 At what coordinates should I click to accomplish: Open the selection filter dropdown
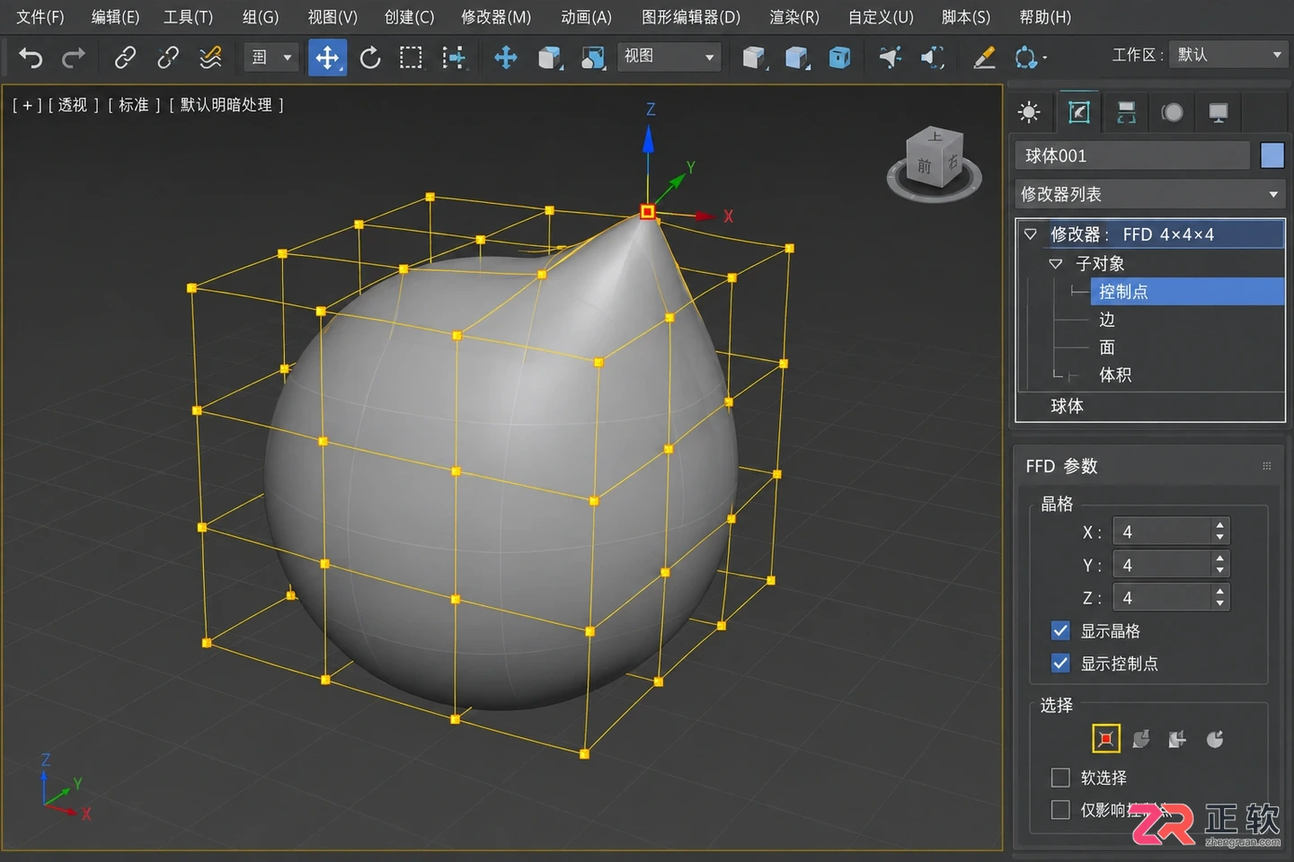click(x=270, y=58)
